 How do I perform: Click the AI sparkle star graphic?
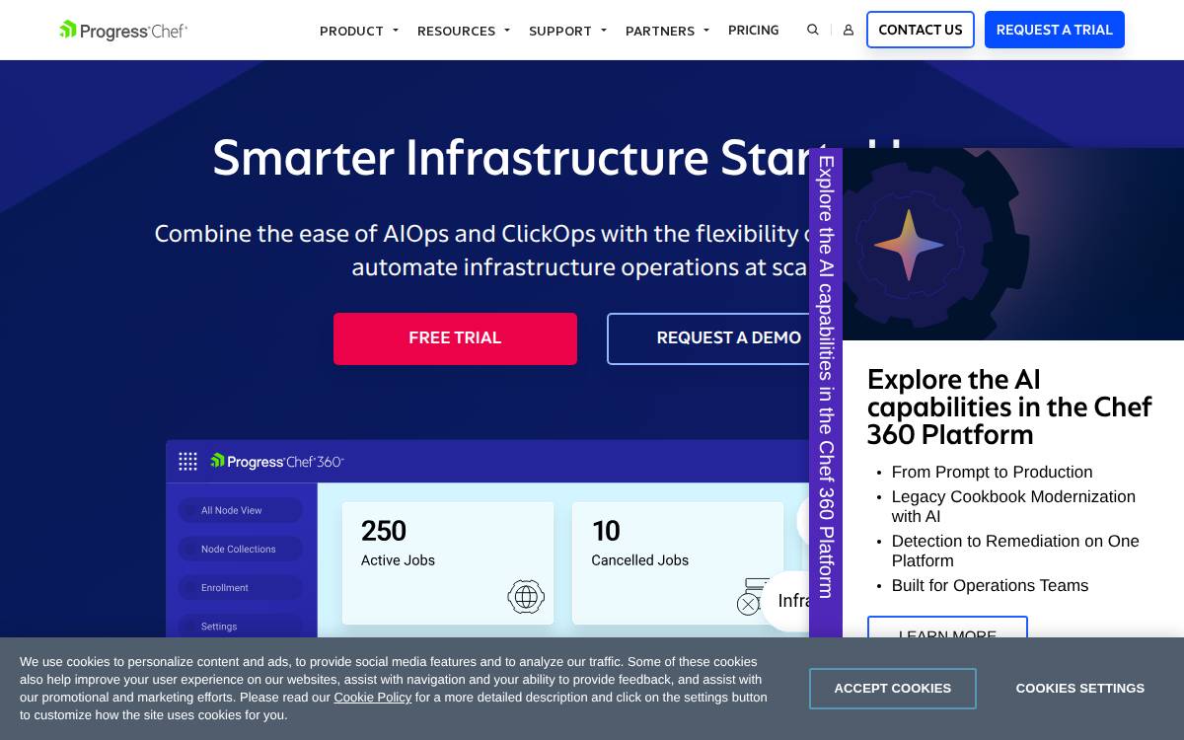coord(909,245)
